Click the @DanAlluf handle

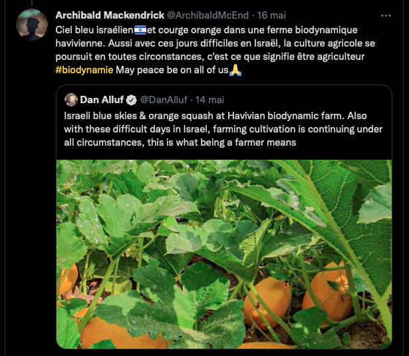pos(164,100)
